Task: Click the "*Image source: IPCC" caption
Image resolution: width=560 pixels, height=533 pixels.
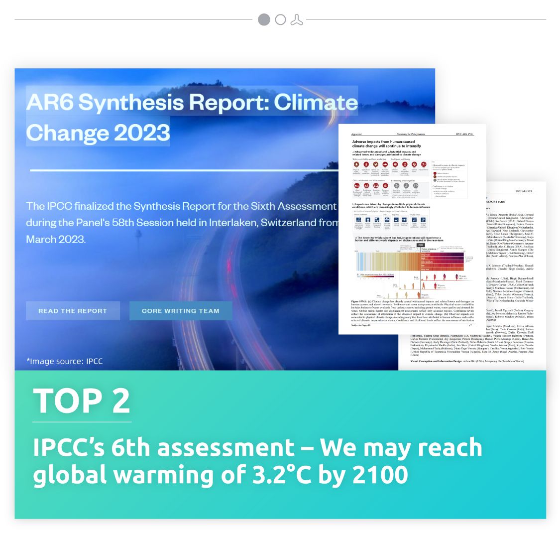Action: [x=65, y=361]
